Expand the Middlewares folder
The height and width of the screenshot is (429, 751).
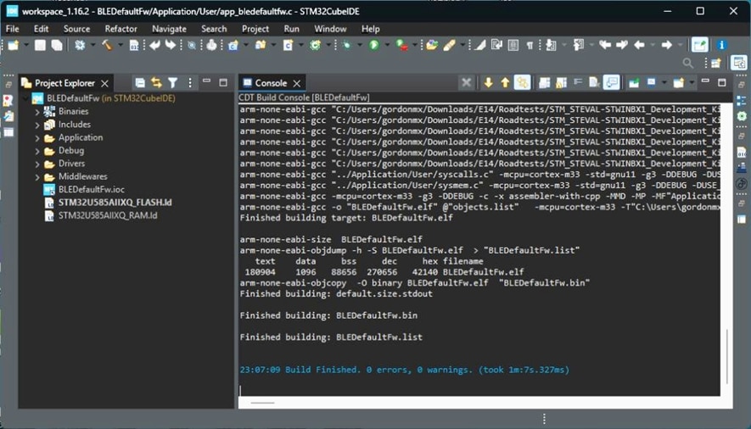click(37, 177)
